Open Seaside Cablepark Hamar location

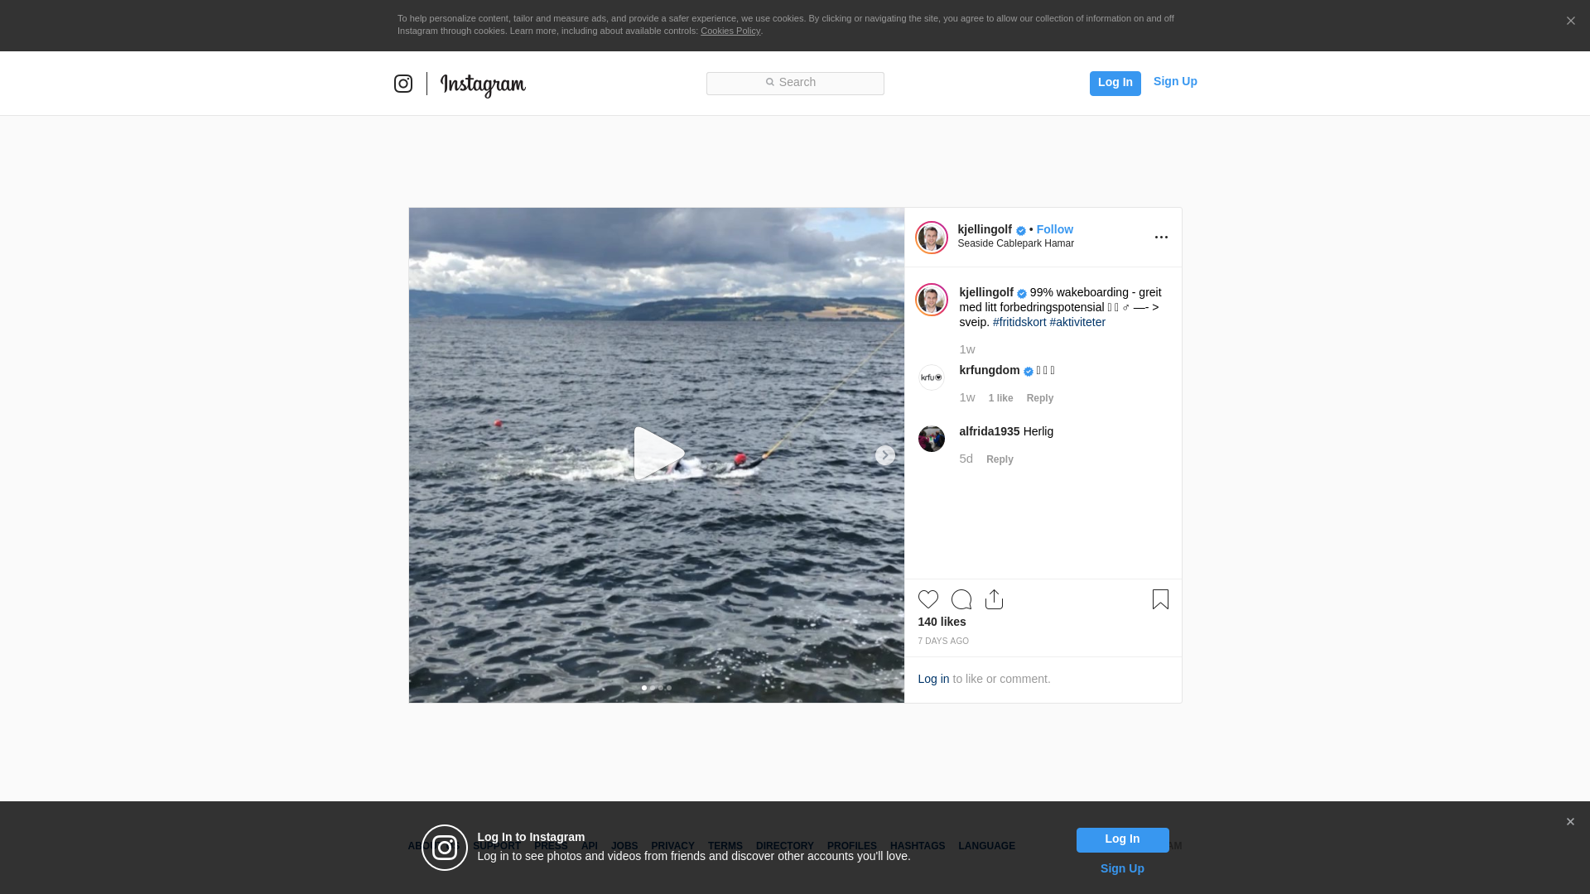tap(1015, 243)
